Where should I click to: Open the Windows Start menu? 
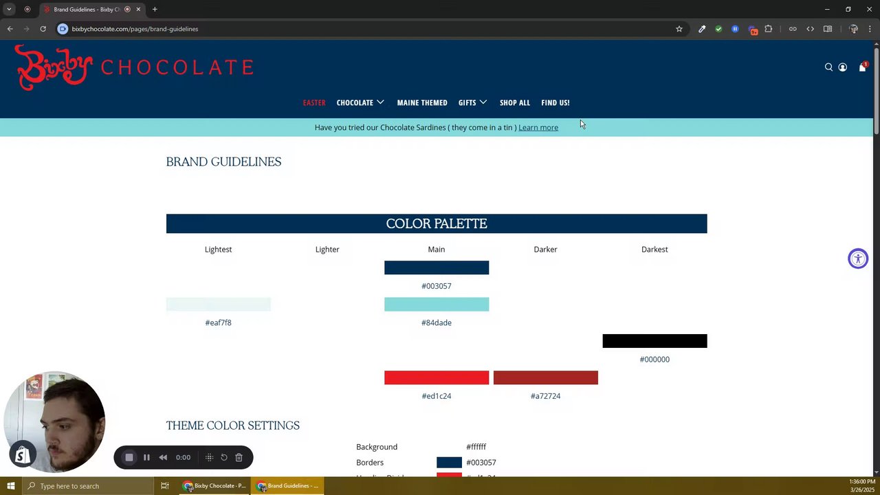[10, 486]
